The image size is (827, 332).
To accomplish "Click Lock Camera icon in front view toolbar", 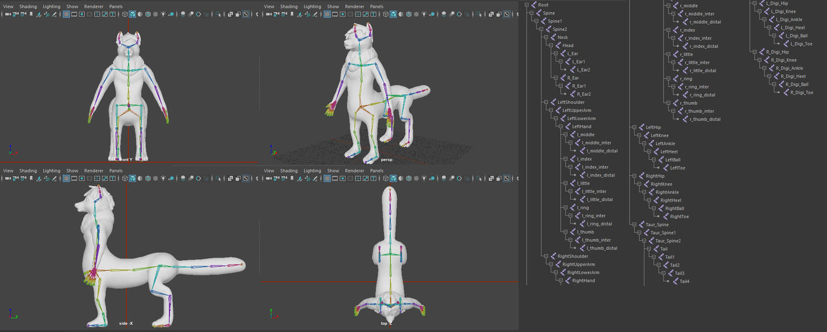I will click(16, 14).
